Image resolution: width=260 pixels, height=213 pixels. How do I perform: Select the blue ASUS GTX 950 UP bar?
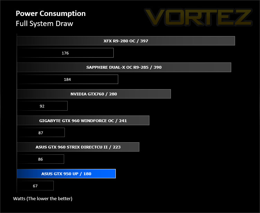pos(66,173)
